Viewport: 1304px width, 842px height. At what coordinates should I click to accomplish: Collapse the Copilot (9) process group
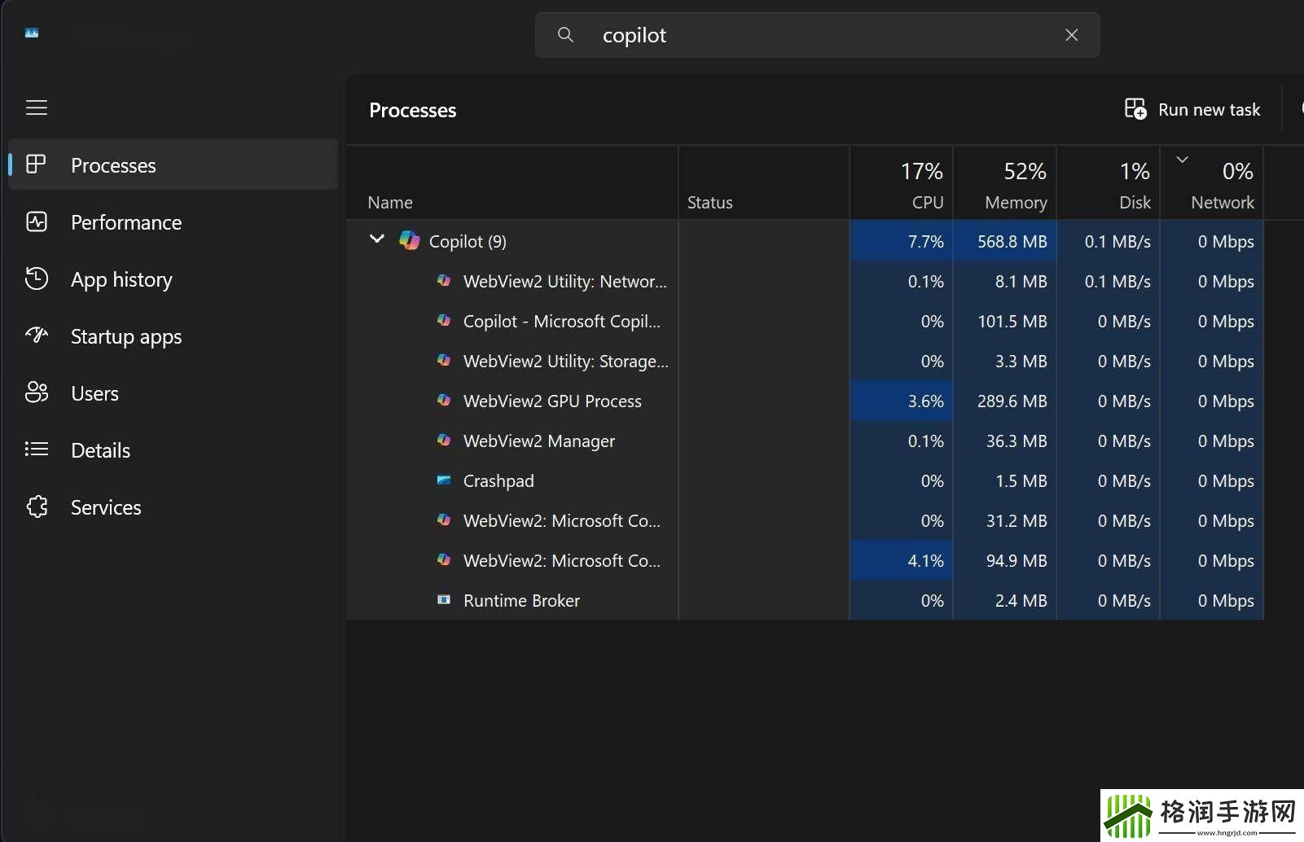[377, 239]
